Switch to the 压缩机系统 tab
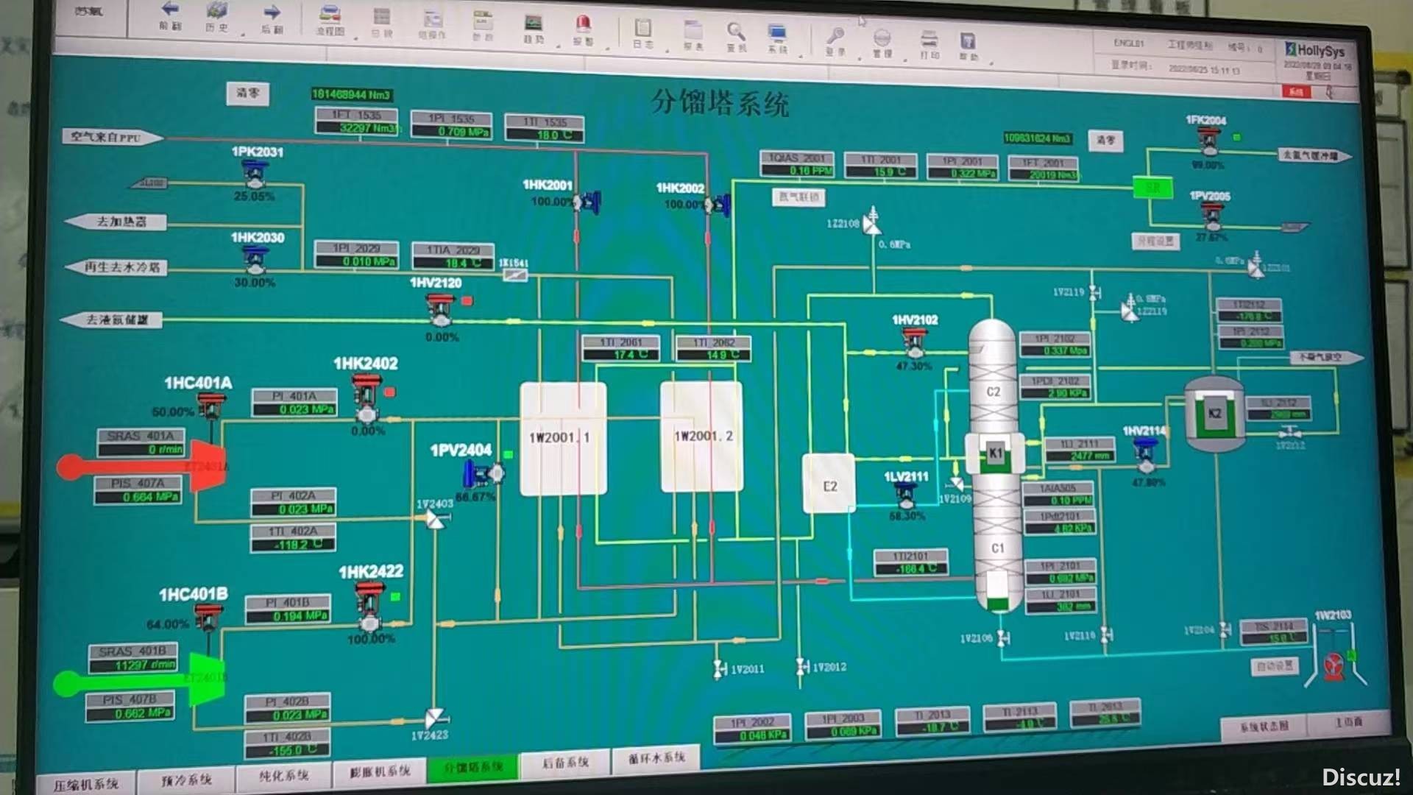This screenshot has width=1413, height=795. pos(86,785)
